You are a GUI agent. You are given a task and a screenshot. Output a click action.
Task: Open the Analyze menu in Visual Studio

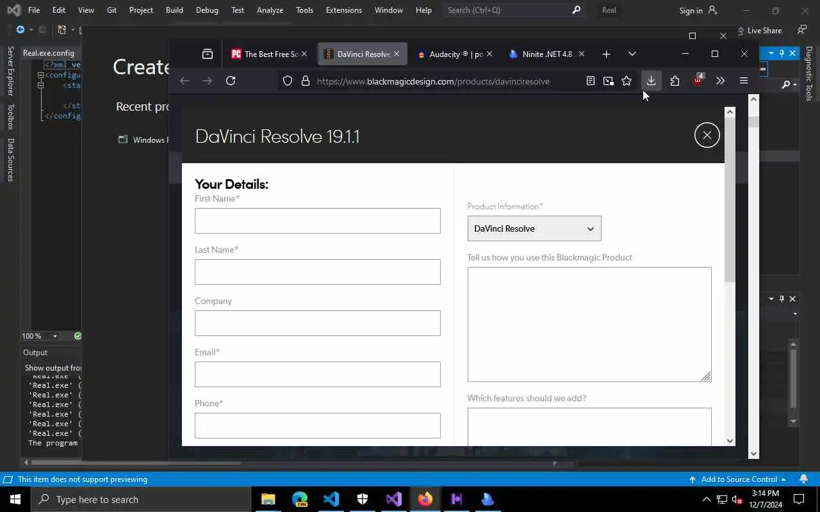270,10
